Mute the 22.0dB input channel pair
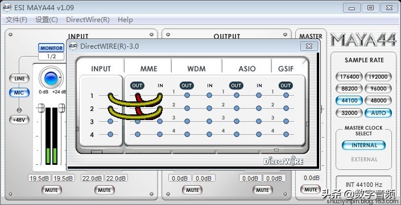Viewport: 401px width, 205px height. pyautogui.click(x=104, y=190)
